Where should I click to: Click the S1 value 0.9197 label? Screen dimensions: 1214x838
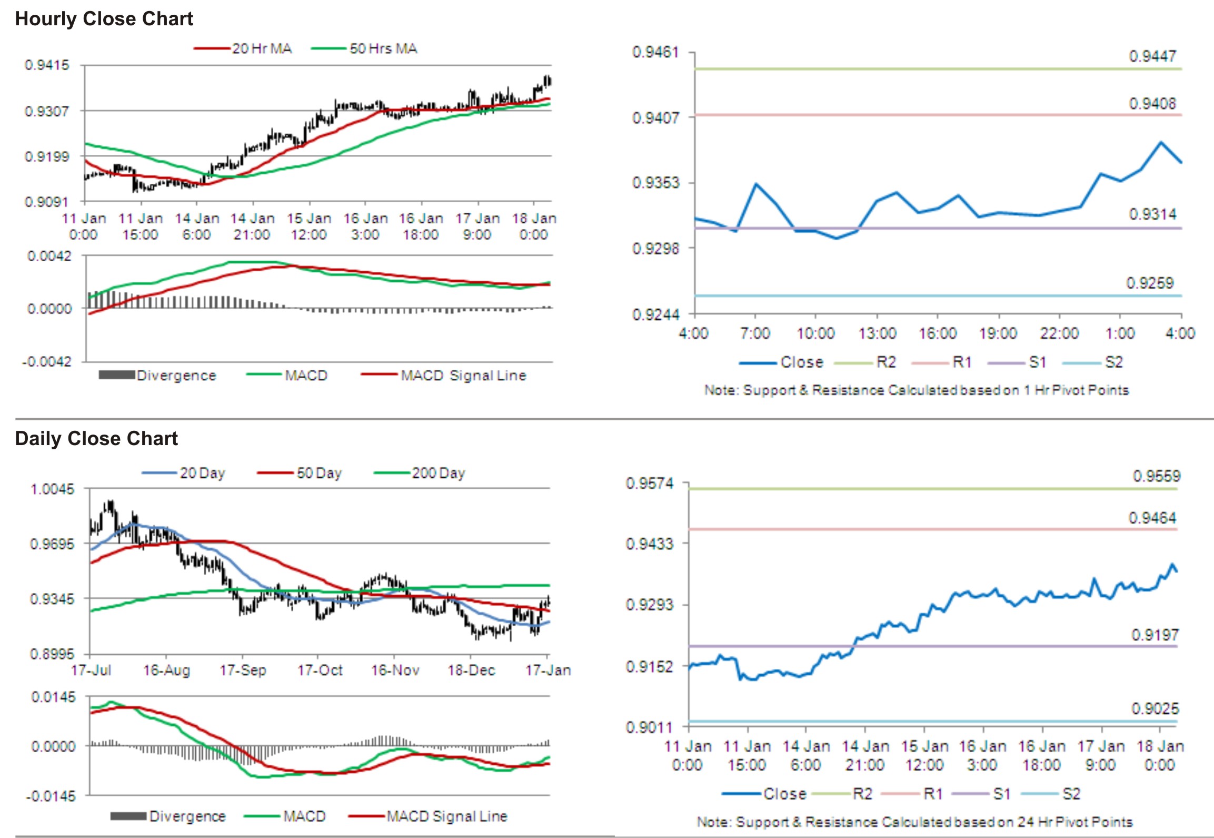pyautogui.click(x=1155, y=635)
